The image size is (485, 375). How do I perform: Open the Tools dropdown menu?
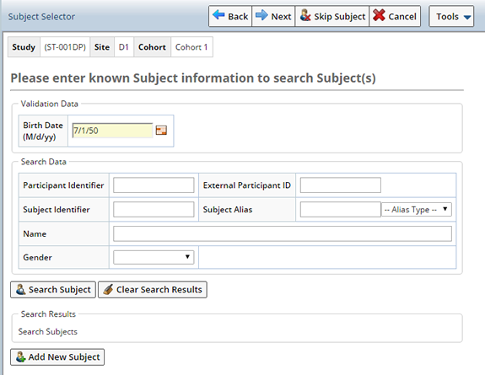[x=451, y=16]
